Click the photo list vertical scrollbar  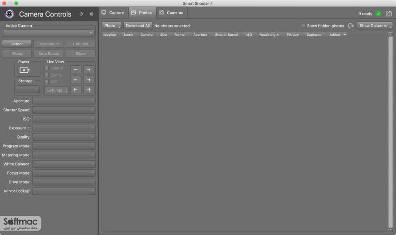(x=390, y=132)
